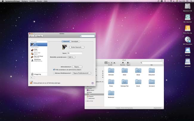Click the 'Visa alla' button
194x121 pixels.
[x=39, y=36]
